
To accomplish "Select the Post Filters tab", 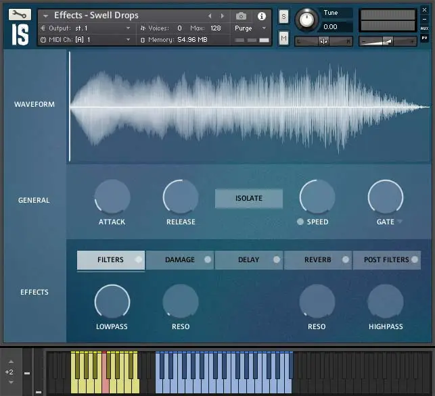I will click(386, 259).
